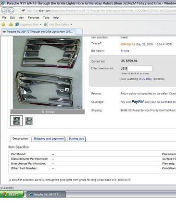
Task: Open the My eBay link
Action: pos(147,79)
